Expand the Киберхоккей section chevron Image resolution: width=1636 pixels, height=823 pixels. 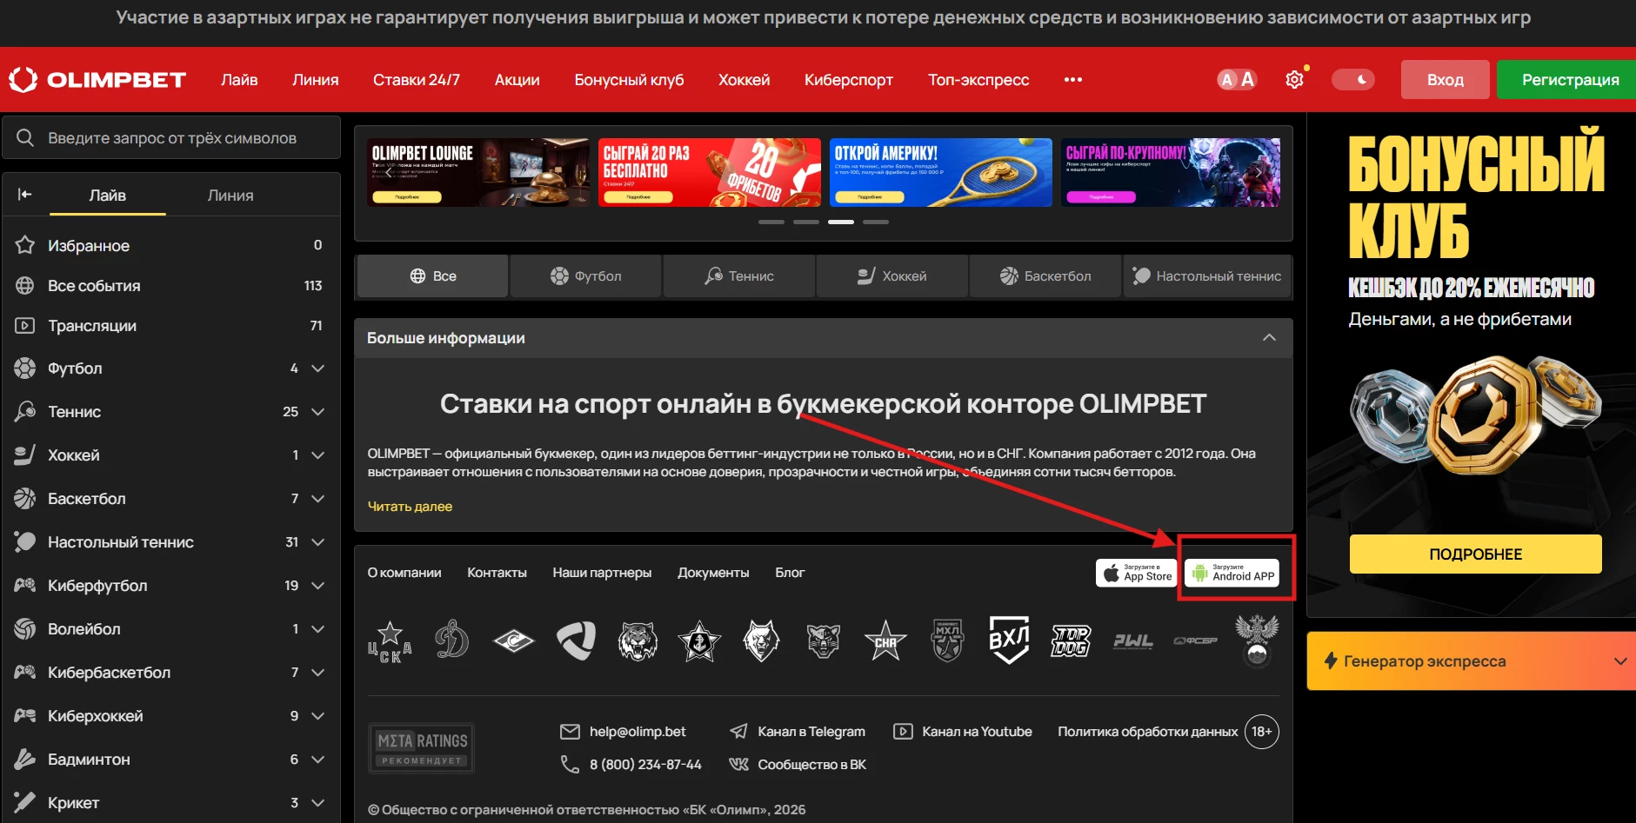point(318,716)
